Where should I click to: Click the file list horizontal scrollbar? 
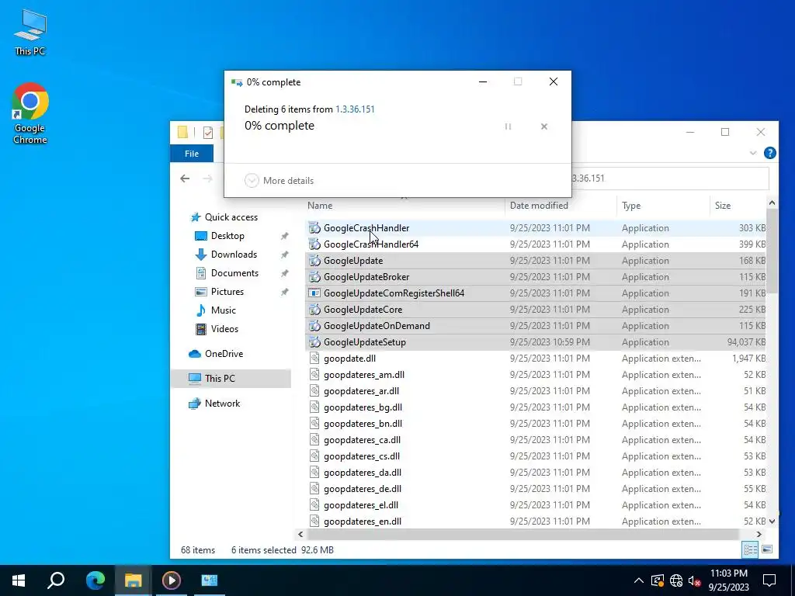click(522, 534)
